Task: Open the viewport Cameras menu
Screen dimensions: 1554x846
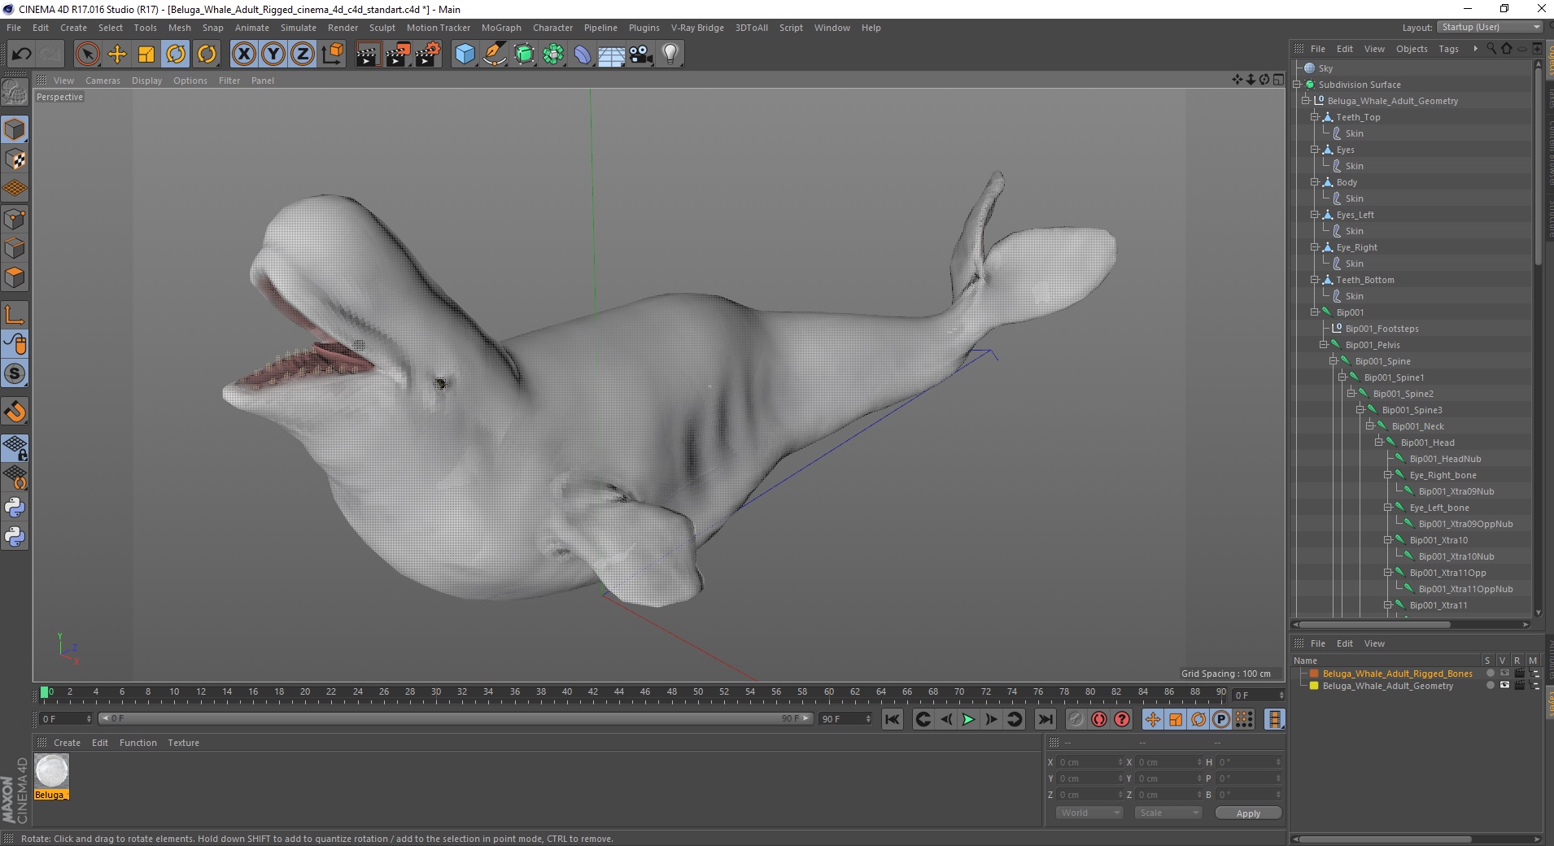Action: (x=103, y=81)
